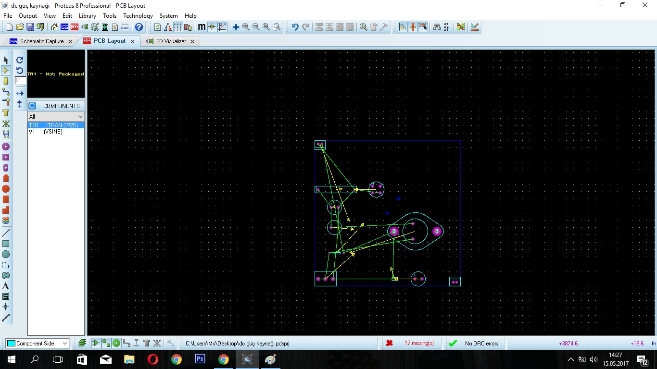The width and height of the screenshot is (657, 369).
Task: Select the Connectivity Highlight tool
Action: click(x=6, y=134)
